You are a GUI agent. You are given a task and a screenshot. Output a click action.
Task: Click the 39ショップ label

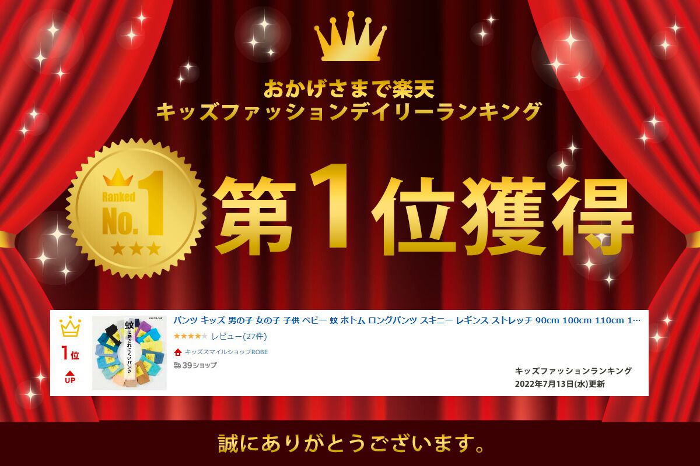click(x=199, y=365)
